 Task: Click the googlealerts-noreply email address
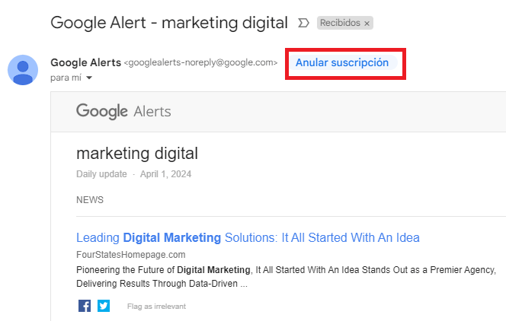click(x=200, y=63)
